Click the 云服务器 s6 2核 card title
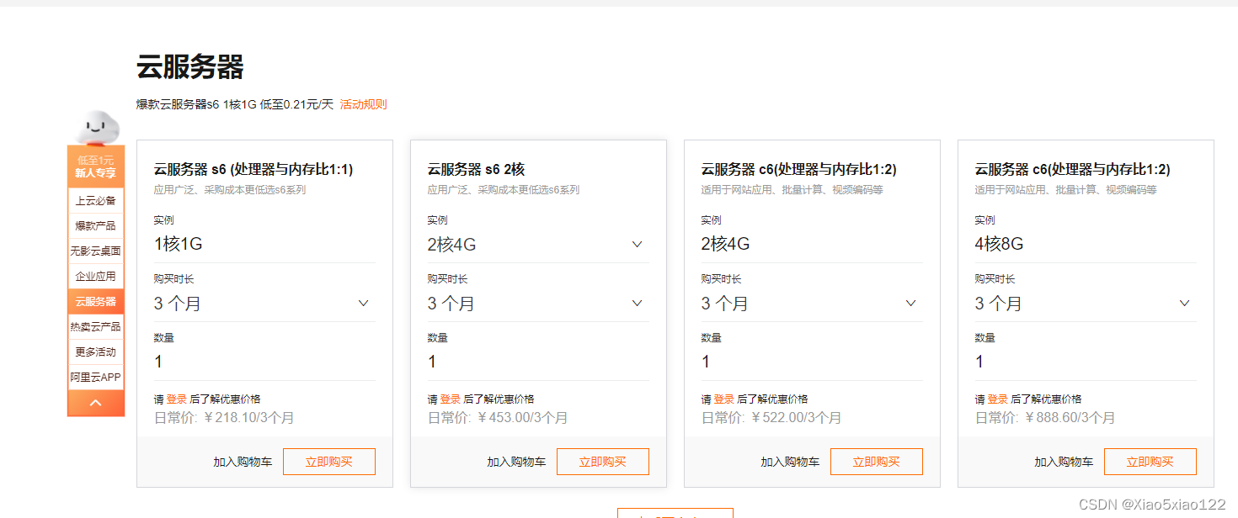1238x518 pixels. (477, 170)
